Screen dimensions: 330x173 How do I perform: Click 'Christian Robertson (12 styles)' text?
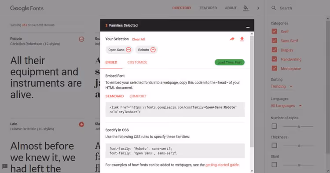[35, 44]
